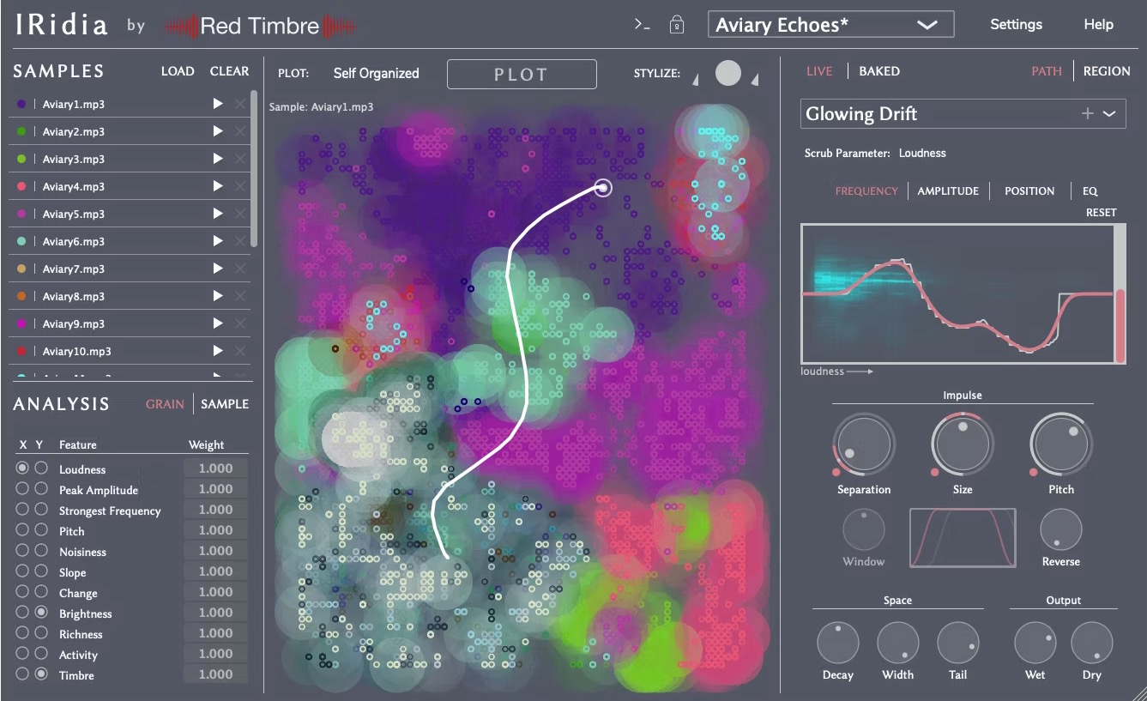Remove Aviary4.mp3 with its X icon

(x=240, y=187)
